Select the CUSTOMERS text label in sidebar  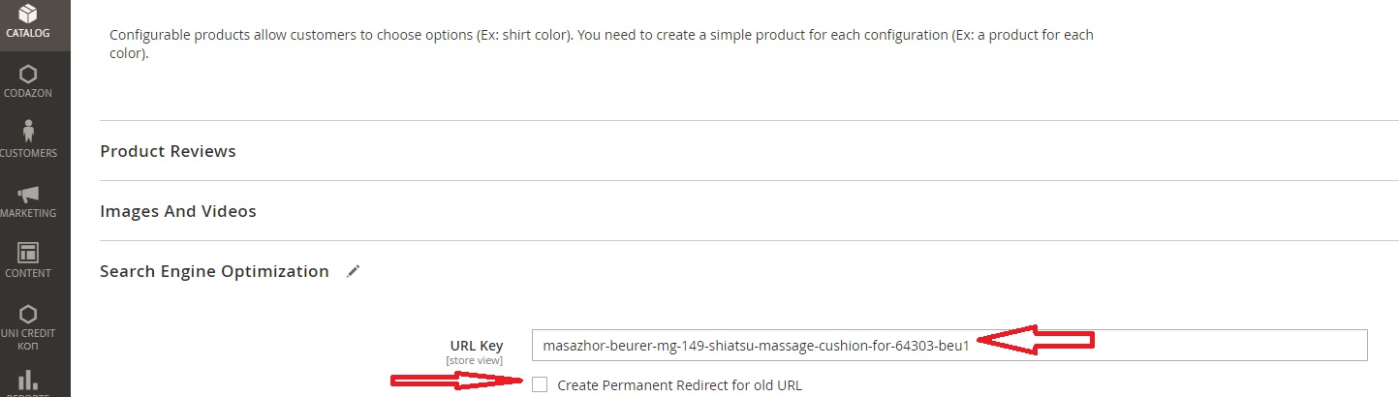pyautogui.click(x=28, y=153)
